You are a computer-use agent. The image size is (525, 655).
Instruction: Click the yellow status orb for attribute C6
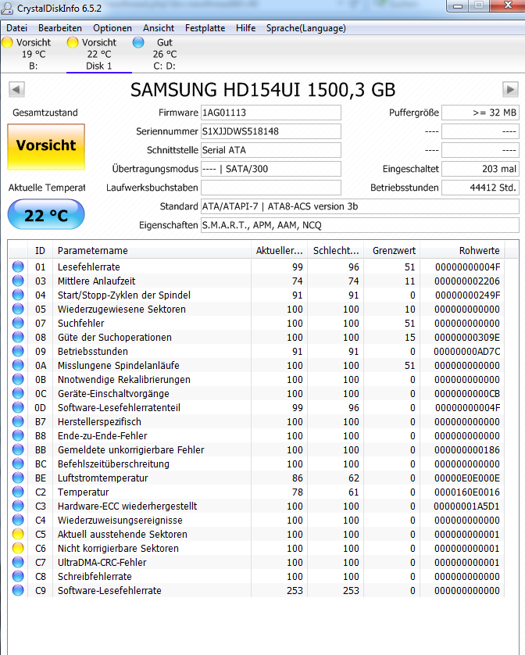(18, 548)
